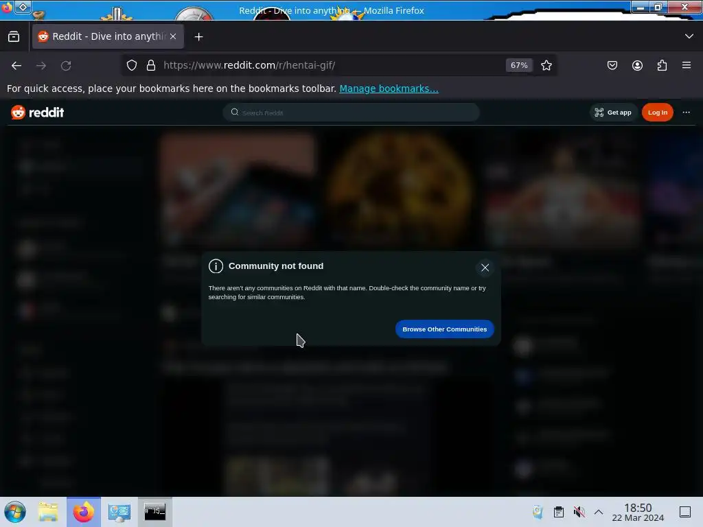This screenshot has height=527, width=703.
Task: Reset the 67% zoom level badge
Action: (519, 65)
